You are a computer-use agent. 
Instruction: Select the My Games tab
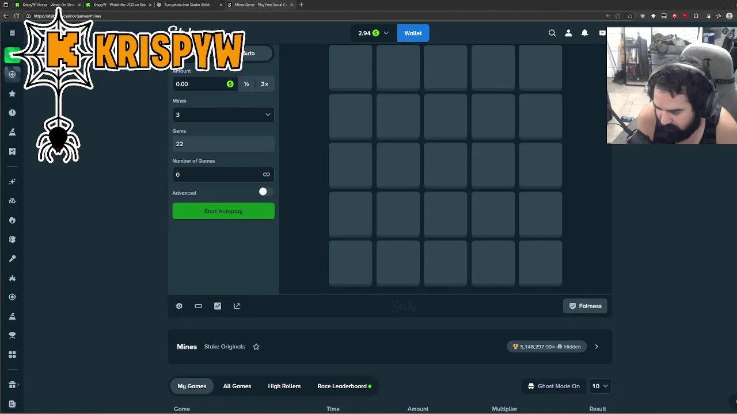coord(192,386)
